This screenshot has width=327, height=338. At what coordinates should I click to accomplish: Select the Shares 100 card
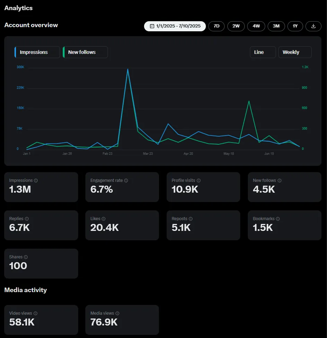pos(41,264)
